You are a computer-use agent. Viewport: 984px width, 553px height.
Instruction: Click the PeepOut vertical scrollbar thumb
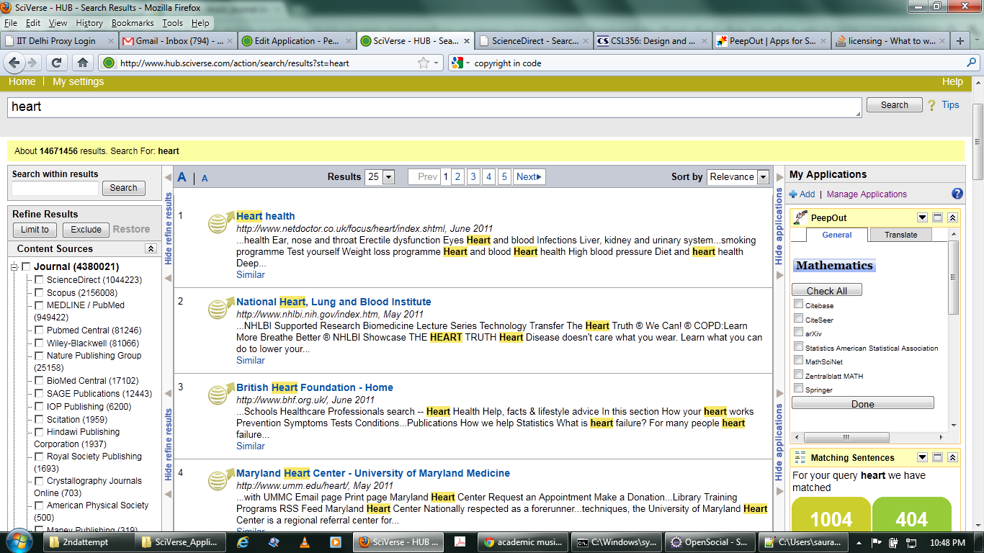[x=954, y=277]
